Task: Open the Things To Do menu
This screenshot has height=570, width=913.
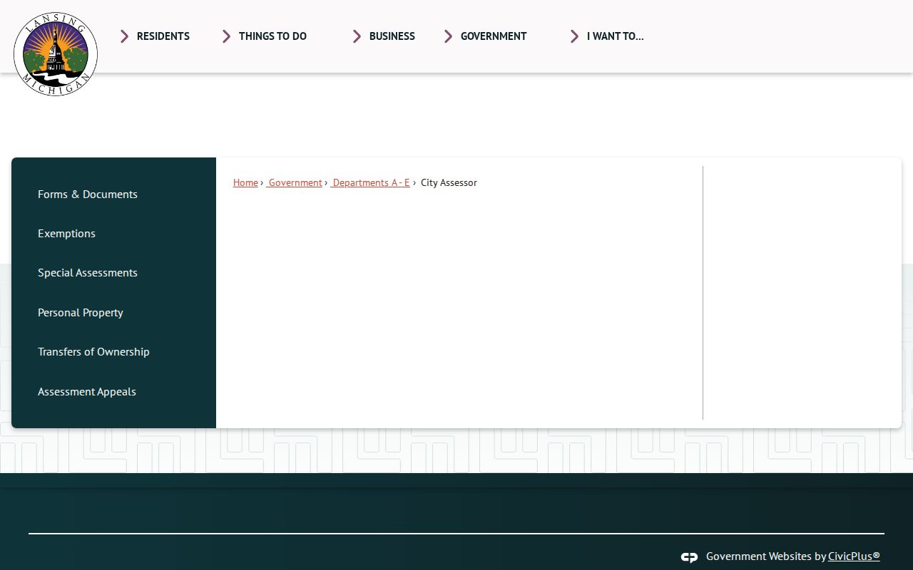Action: 272,36
